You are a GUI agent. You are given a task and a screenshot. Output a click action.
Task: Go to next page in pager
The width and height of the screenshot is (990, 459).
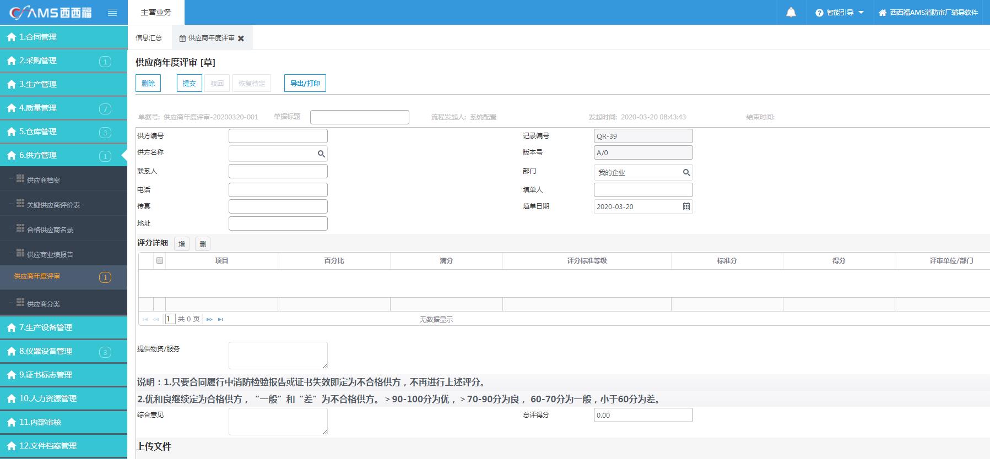209,319
